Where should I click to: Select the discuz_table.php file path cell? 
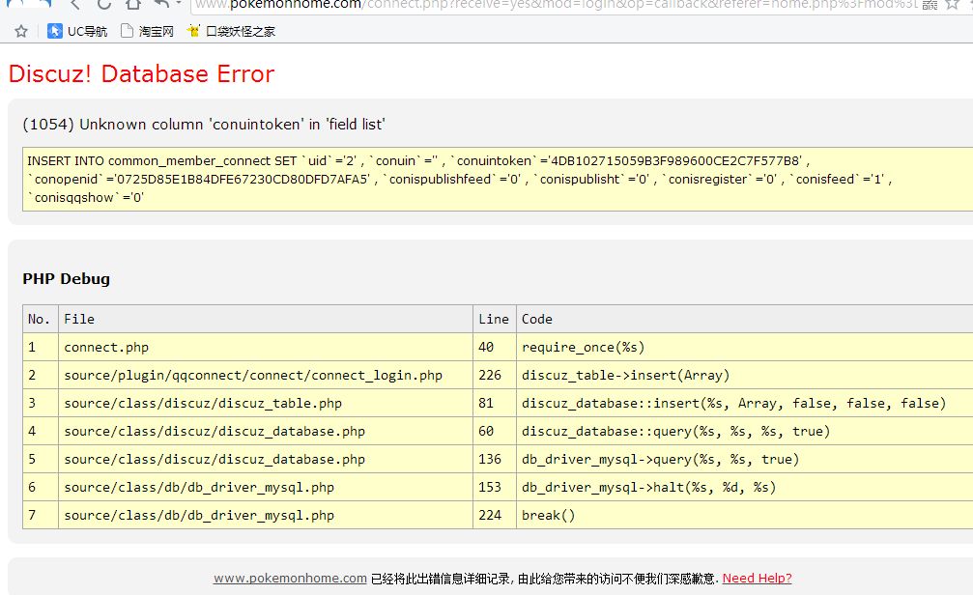(266, 403)
